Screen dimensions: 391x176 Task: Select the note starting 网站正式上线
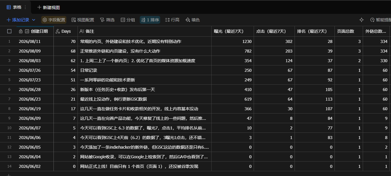pyautogui.click(x=145, y=166)
